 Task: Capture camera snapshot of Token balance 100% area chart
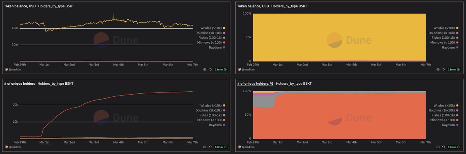pyautogui.click(x=438, y=69)
